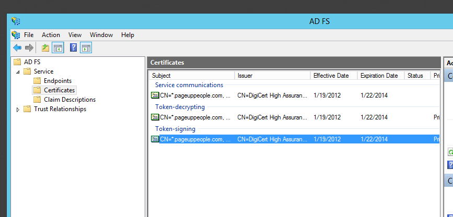This screenshot has height=217, width=453.
Task: Sort by the Issuer column header
Action: click(272, 76)
